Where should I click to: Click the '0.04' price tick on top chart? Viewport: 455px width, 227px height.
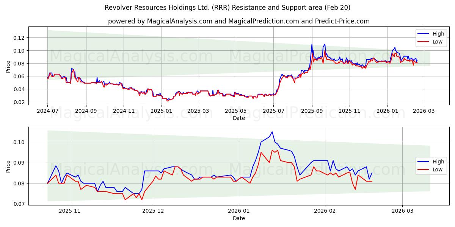pyautogui.click(x=19, y=89)
